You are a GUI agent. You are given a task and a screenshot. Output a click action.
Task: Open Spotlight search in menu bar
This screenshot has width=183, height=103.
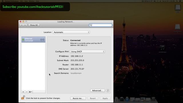coord(177,1)
